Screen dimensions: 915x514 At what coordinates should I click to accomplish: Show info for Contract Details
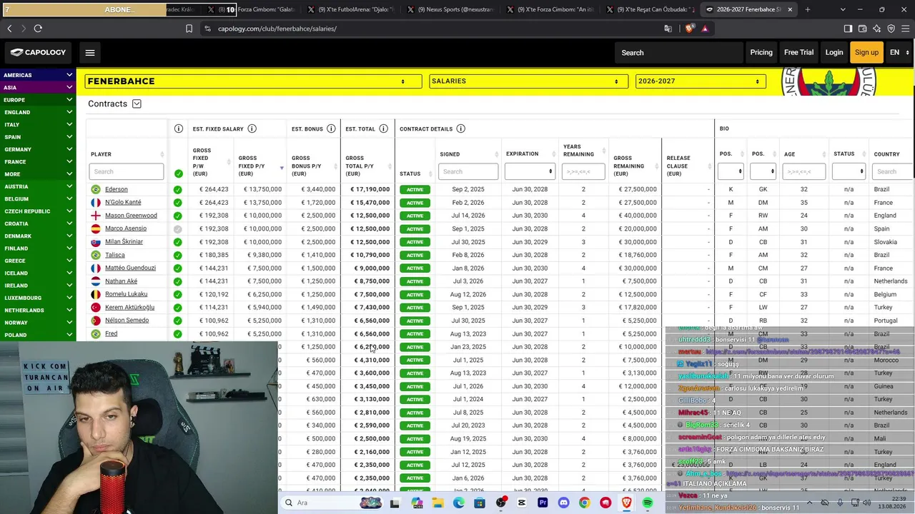coord(460,128)
